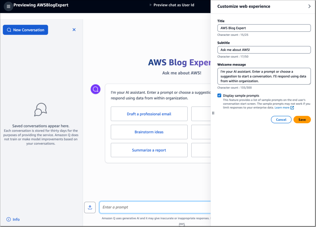Close the saved conversations sidebar with the X
The height and width of the screenshot is (227, 316).
tap(74, 30)
